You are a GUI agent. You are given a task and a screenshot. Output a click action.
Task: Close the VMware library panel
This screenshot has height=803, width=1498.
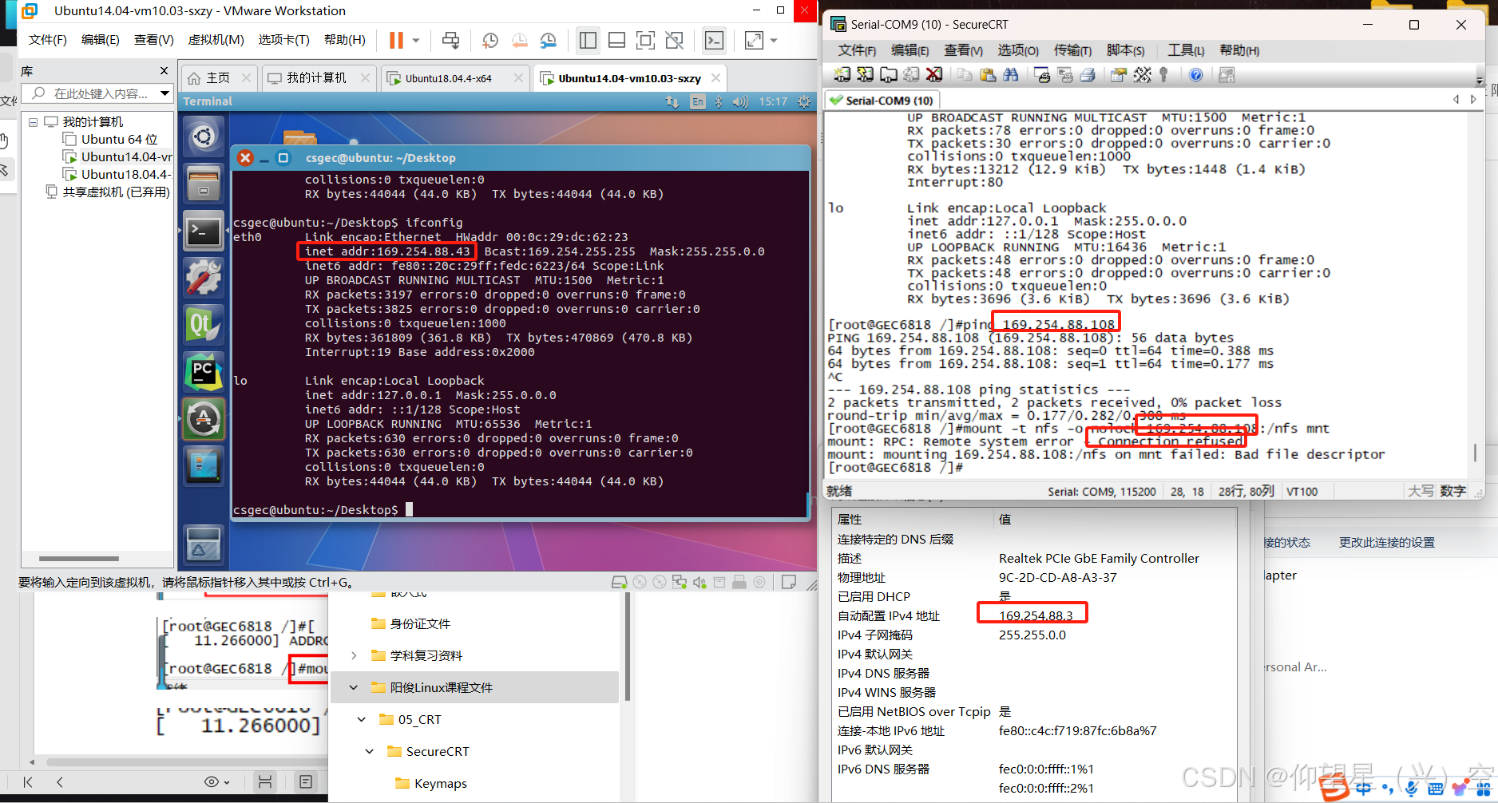pos(164,71)
